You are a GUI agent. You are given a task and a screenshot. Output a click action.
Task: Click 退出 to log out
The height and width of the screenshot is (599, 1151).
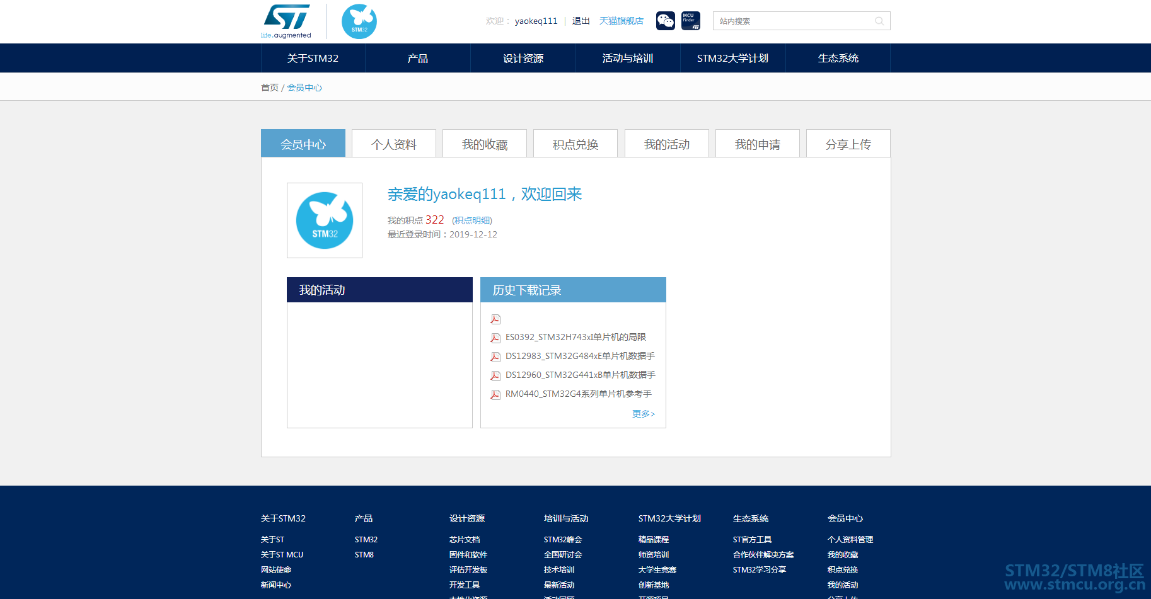pyautogui.click(x=581, y=21)
